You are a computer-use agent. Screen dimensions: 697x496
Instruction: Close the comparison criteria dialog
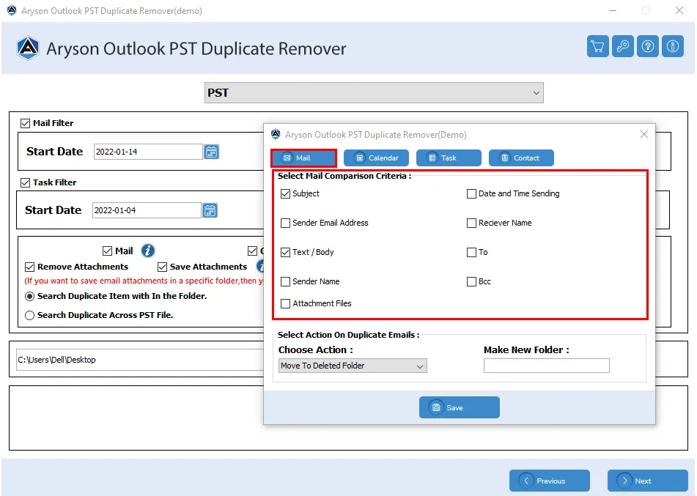tap(643, 134)
